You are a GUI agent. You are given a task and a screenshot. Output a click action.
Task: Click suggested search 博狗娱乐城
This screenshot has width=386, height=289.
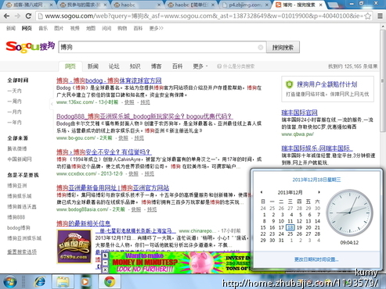coord(20,196)
